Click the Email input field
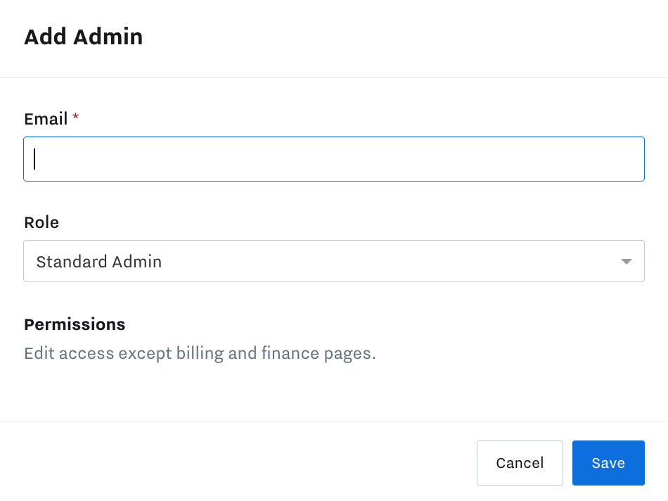668x501 pixels. 334,159
